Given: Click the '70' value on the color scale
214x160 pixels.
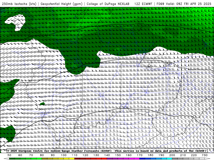Looking at the screenshot, I should pyautogui.click(x=31, y=155).
